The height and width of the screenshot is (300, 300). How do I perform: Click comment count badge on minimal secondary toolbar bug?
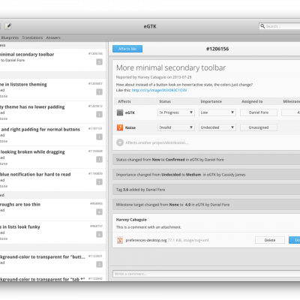click(99, 62)
